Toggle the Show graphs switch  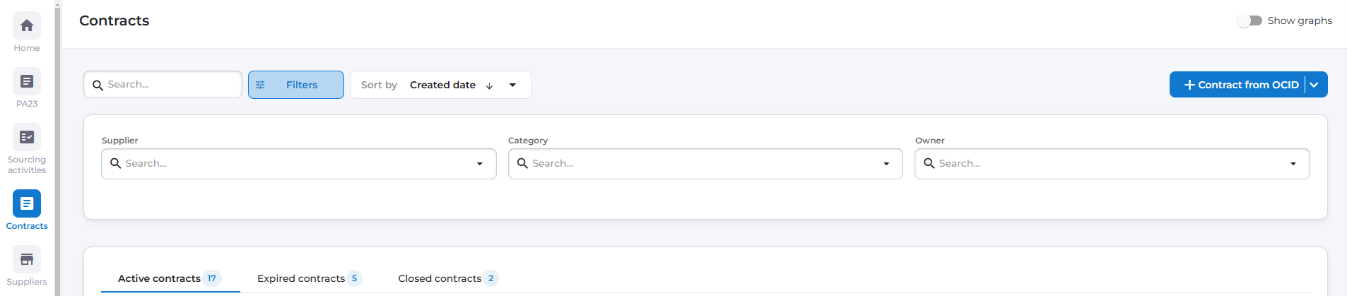[1249, 20]
